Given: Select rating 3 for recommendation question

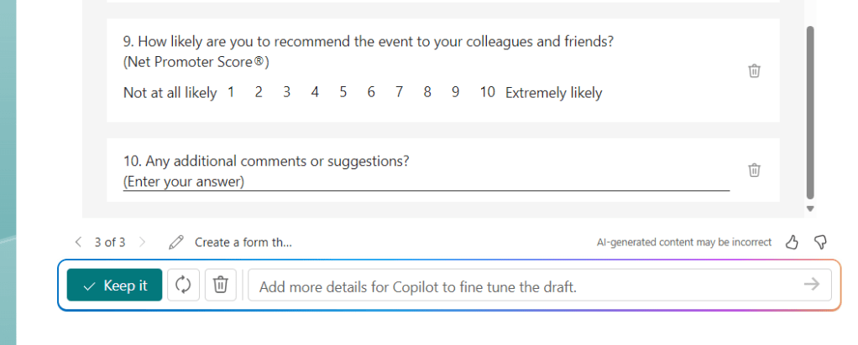Looking at the screenshot, I should (286, 92).
